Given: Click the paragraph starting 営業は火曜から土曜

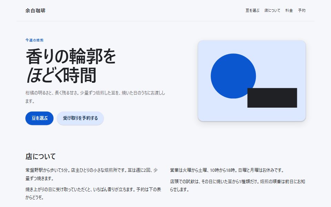Looking at the screenshot, I should point(227,170).
